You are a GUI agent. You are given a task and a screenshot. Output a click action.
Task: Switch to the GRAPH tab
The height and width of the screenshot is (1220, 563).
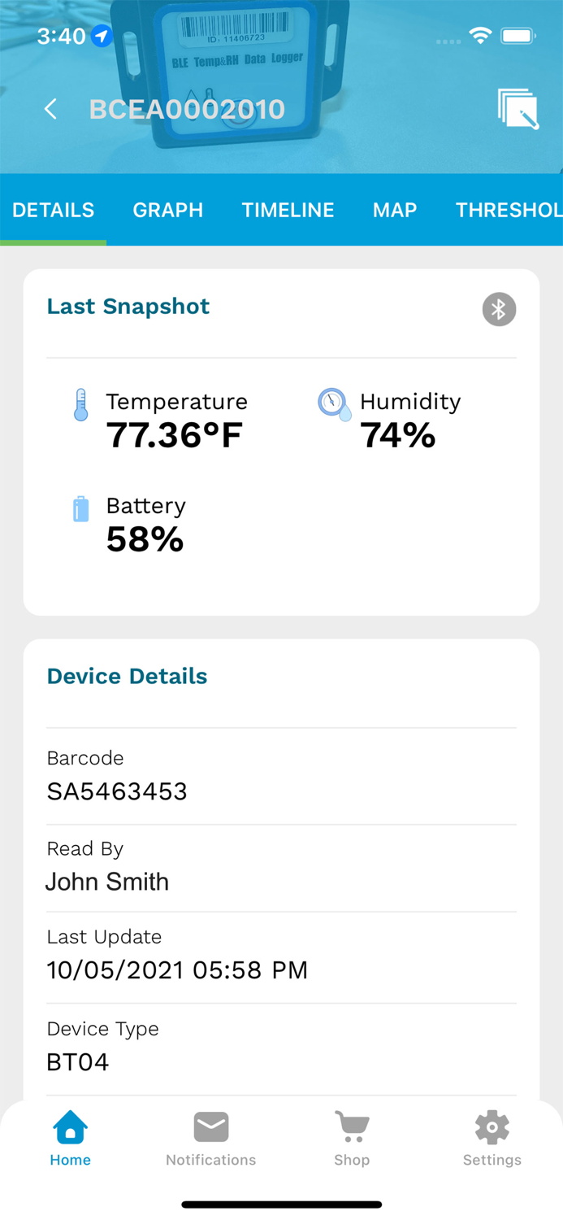point(167,210)
